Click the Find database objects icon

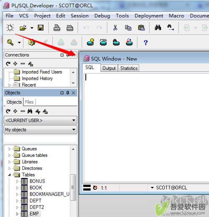116,42
